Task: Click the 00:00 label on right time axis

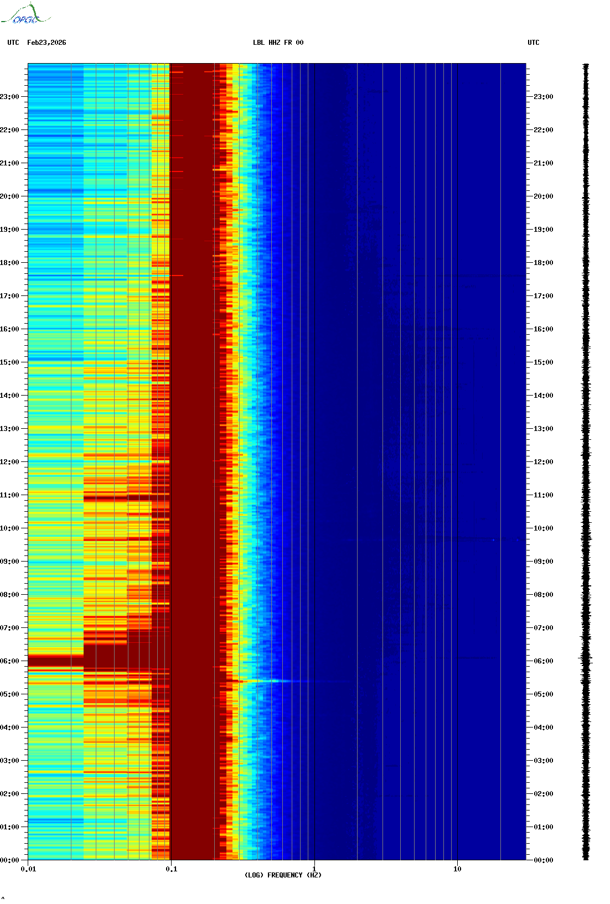Action: [x=544, y=860]
